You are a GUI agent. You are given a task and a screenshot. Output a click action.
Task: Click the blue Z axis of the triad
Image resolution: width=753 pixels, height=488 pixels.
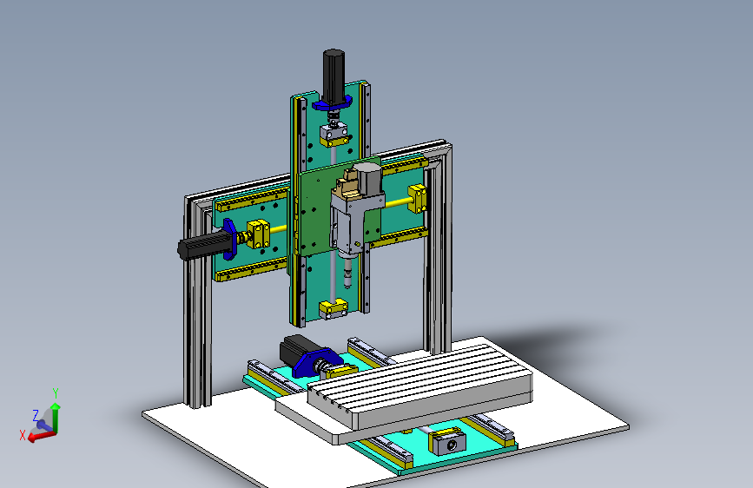(x=44, y=425)
